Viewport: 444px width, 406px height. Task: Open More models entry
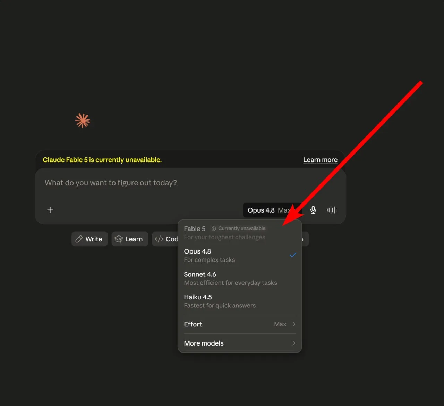coord(240,343)
